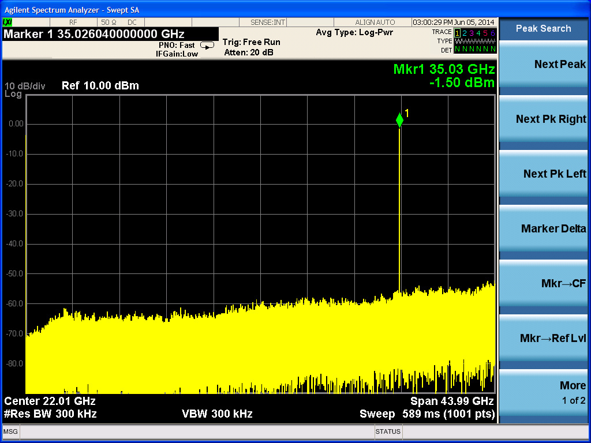Click the DET detector indicator row
591x443 pixels.
click(x=474, y=50)
